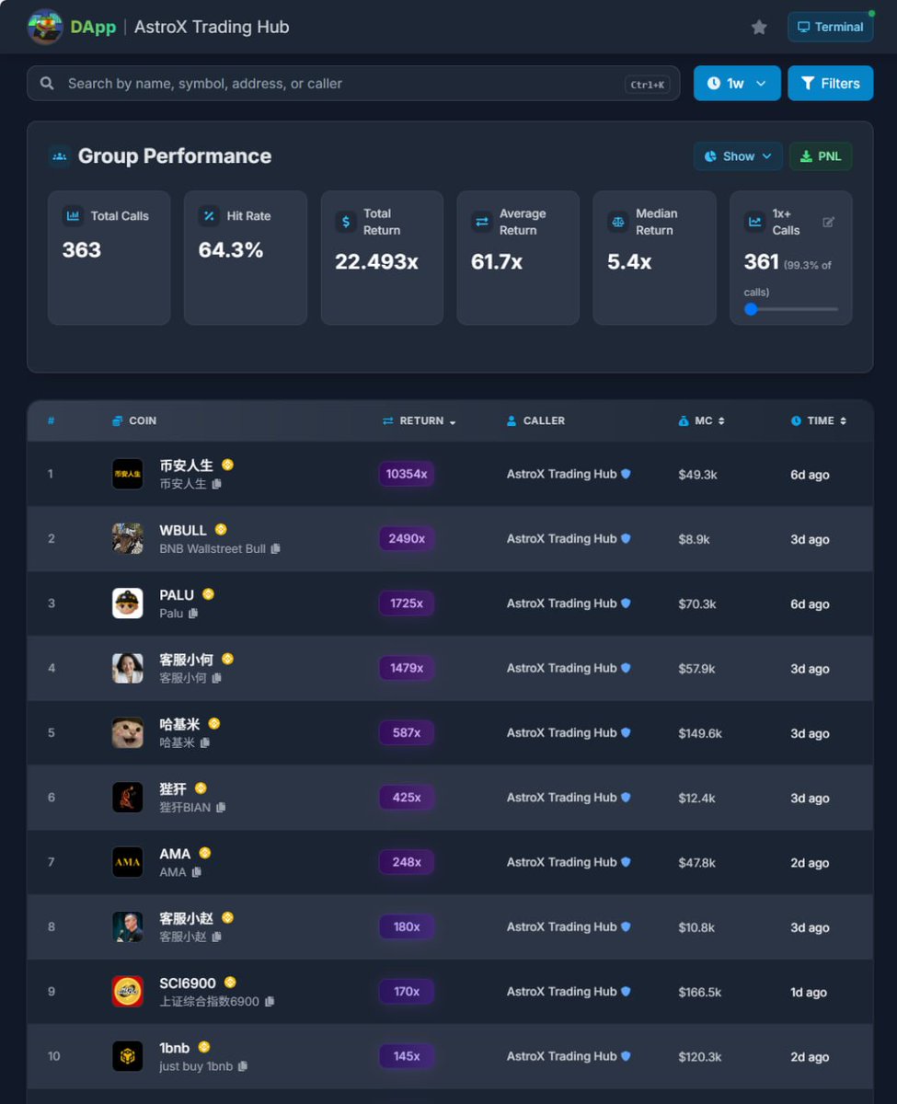Click the 10354x return badge
The width and height of the screenshot is (897, 1104).
click(x=407, y=474)
